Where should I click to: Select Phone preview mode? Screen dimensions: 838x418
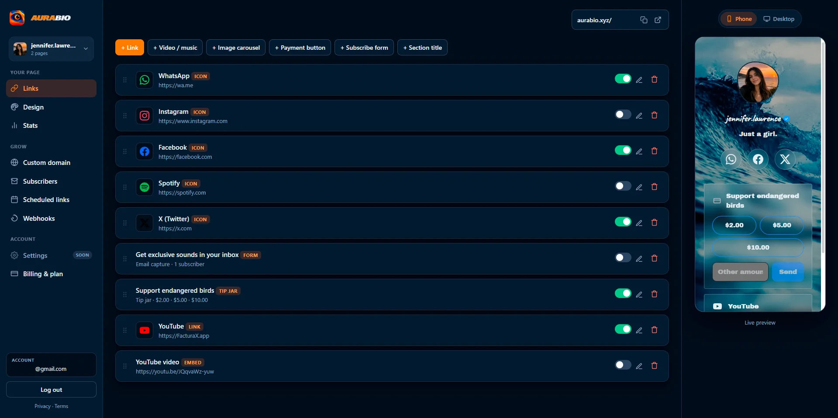pyautogui.click(x=739, y=19)
